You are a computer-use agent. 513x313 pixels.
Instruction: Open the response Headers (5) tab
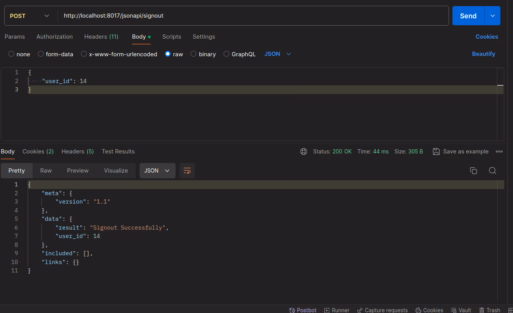(x=77, y=152)
